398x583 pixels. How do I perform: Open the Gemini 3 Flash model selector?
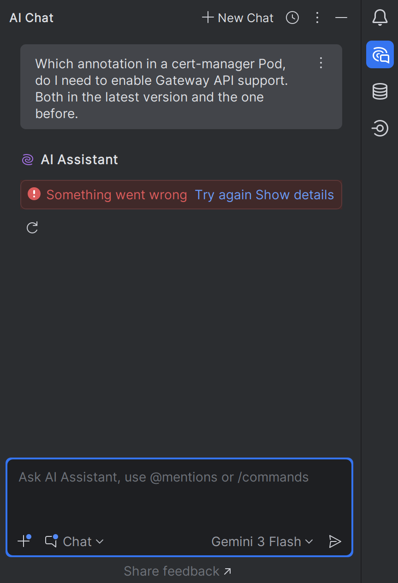(x=262, y=541)
